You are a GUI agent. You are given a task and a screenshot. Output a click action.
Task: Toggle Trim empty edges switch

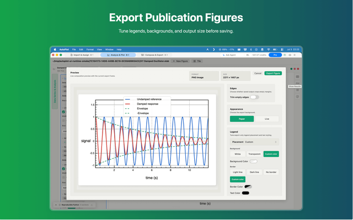255,97
